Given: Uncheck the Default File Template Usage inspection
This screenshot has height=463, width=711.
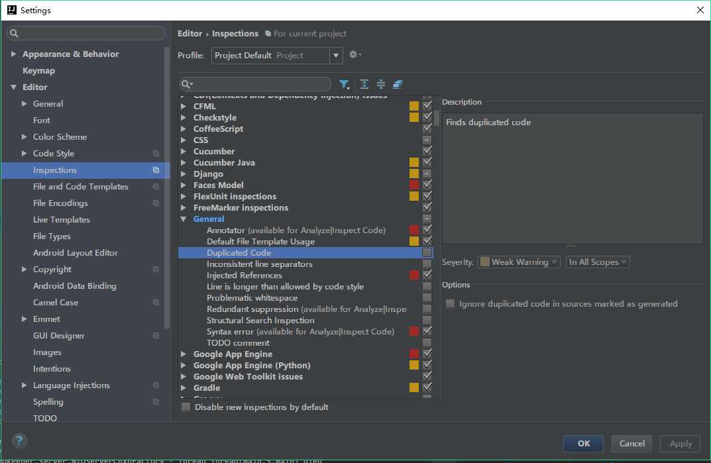Looking at the screenshot, I should tap(427, 241).
